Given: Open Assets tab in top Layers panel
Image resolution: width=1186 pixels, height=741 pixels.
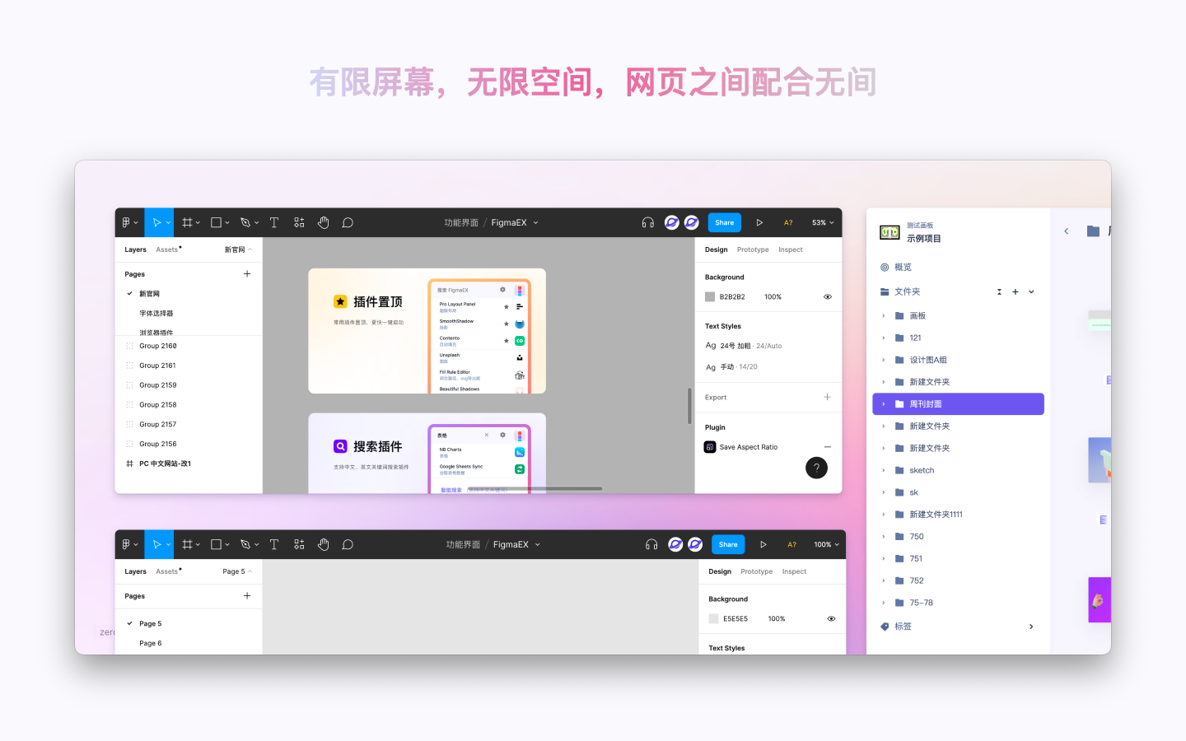Looking at the screenshot, I should (167, 249).
